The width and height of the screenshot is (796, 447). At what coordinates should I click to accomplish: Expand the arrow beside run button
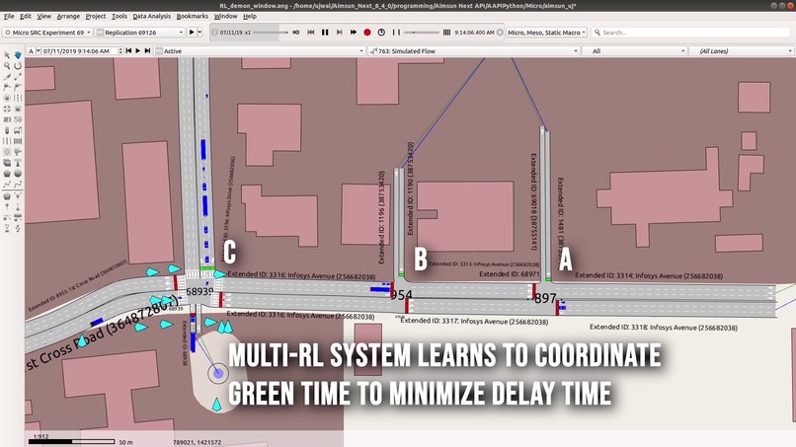(x=199, y=32)
